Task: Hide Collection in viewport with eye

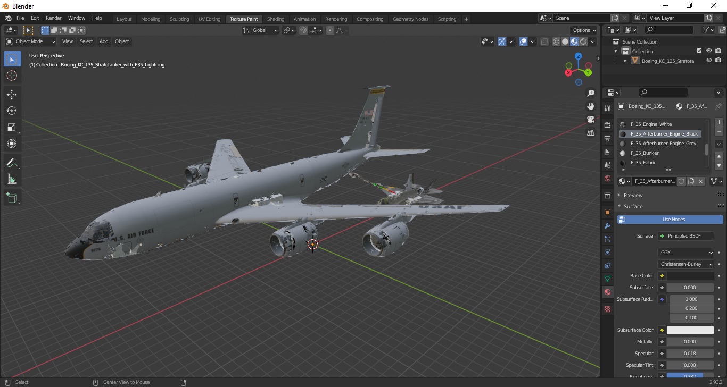Action: pyautogui.click(x=709, y=51)
